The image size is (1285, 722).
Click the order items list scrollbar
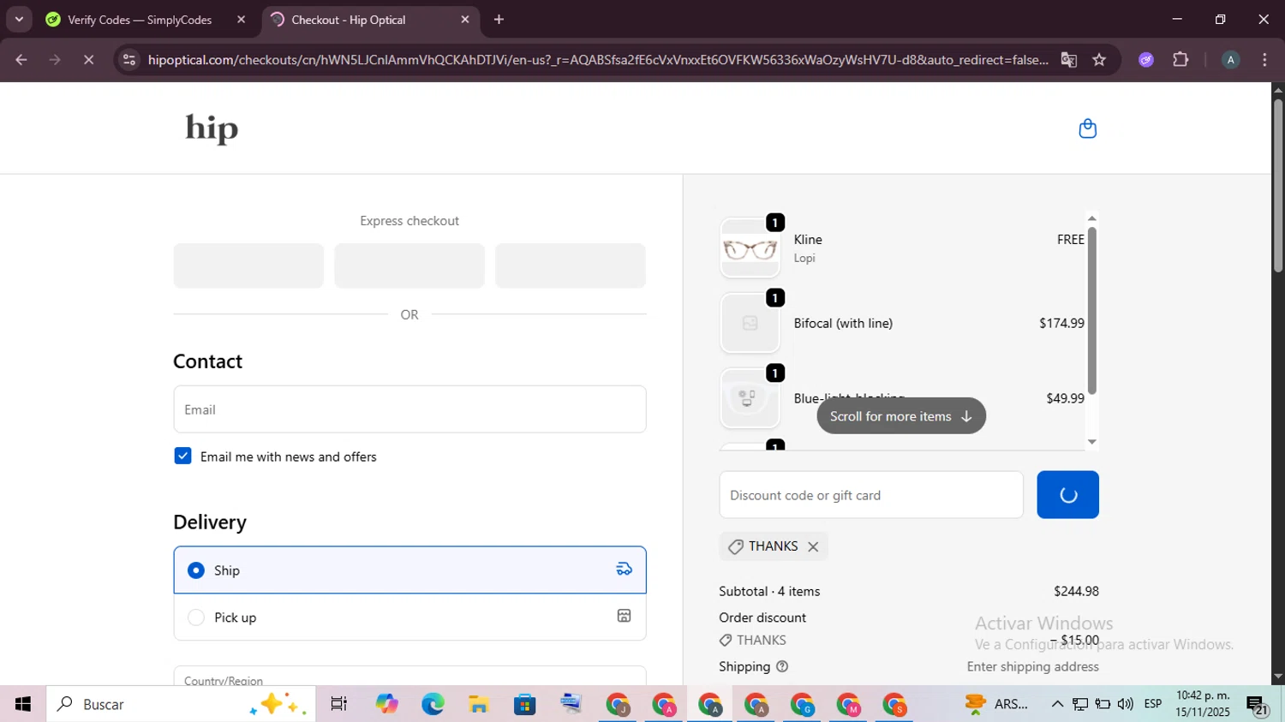pyautogui.click(x=1091, y=310)
